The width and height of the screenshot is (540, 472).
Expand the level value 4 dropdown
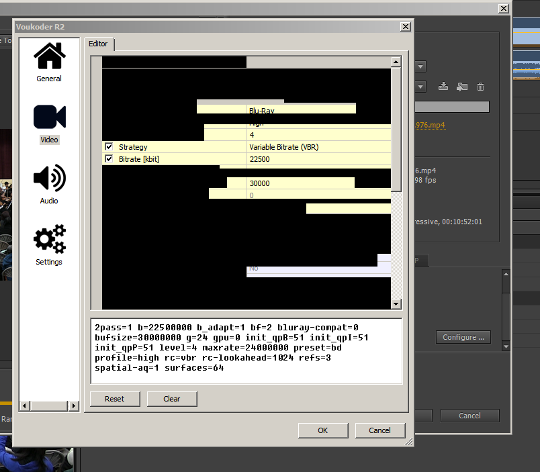click(318, 135)
